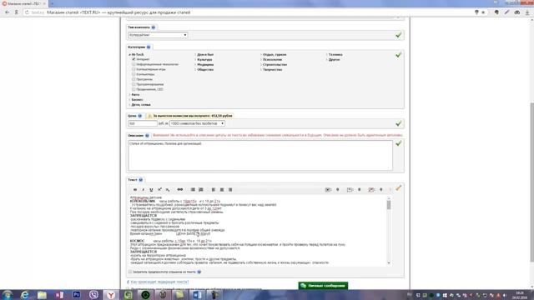Click the green Личные сообщения button
The height and width of the screenshot is (300, 534).
pyautogui.click(x=323, y=286)
